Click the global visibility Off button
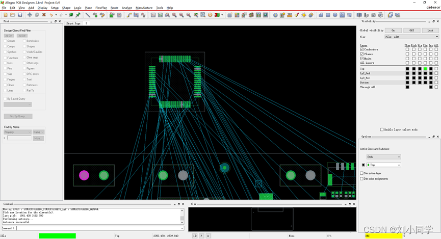The width and height of the screenshot is (441, 239). [x=412, y=31]
